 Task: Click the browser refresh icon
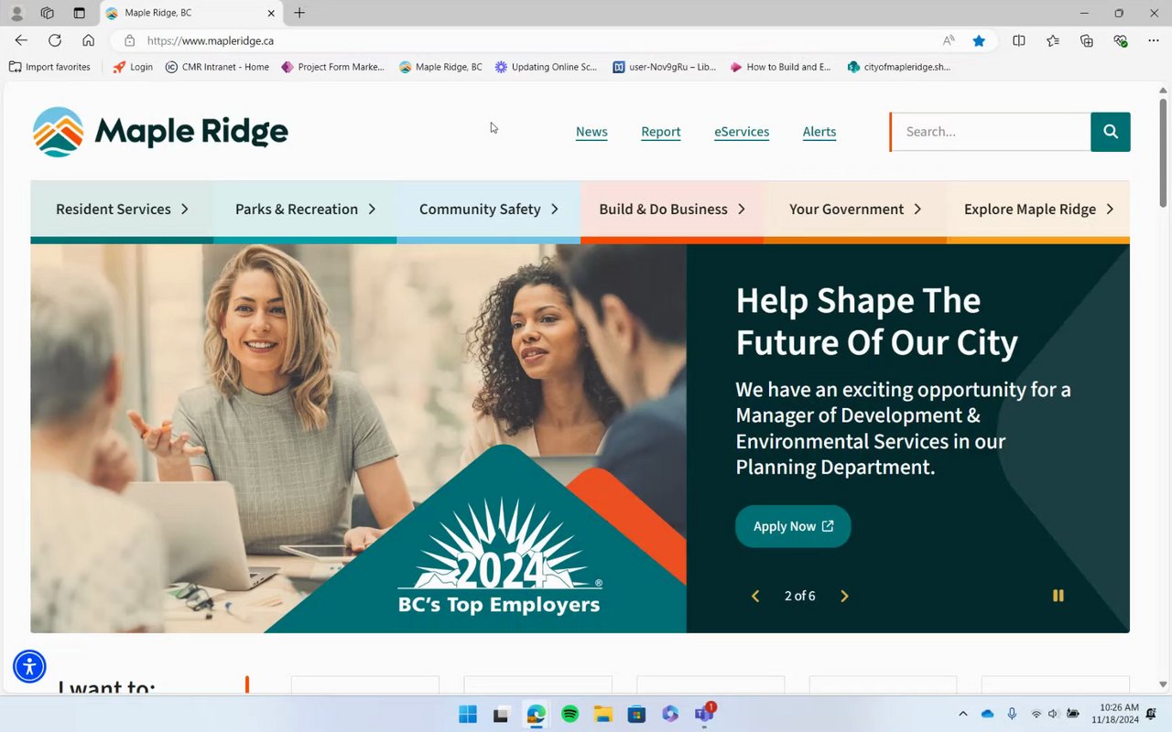click(x=55, y=40)
